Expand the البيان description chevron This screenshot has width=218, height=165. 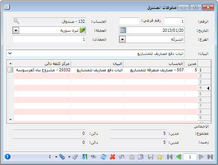click(10, 53)
